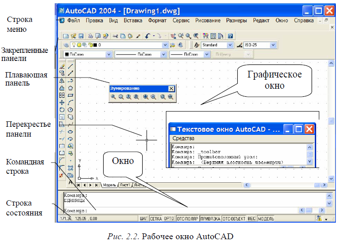Open the DesignCenter icon
The image size is (339, 241).
[213, 36]
